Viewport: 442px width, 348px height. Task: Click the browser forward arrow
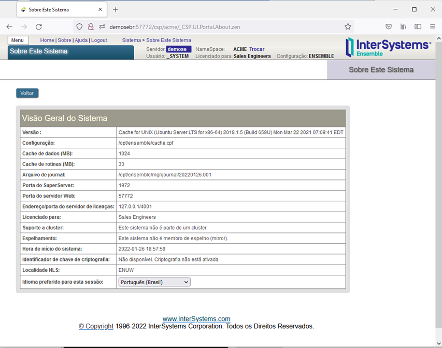pos(24,27)
